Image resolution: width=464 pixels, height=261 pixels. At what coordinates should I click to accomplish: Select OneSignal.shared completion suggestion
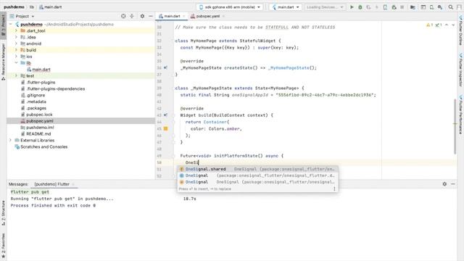[x=258, y=169]
